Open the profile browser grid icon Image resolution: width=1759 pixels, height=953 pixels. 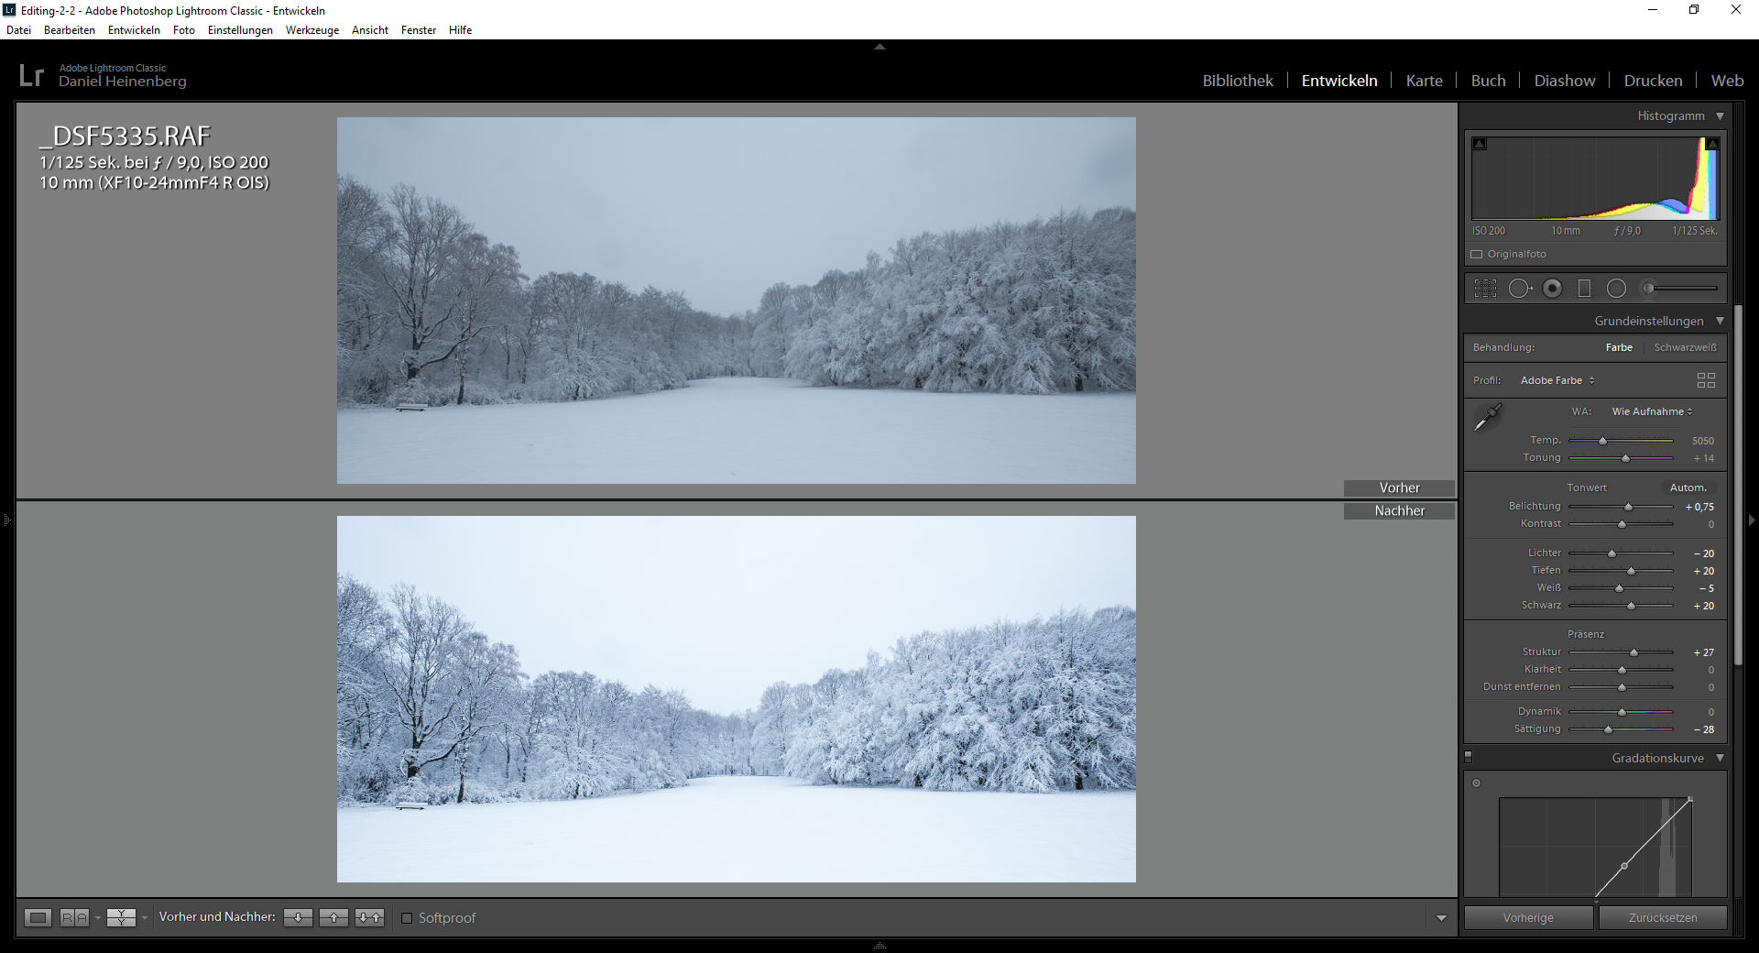pyautogui.click(x=1706, y=380)
